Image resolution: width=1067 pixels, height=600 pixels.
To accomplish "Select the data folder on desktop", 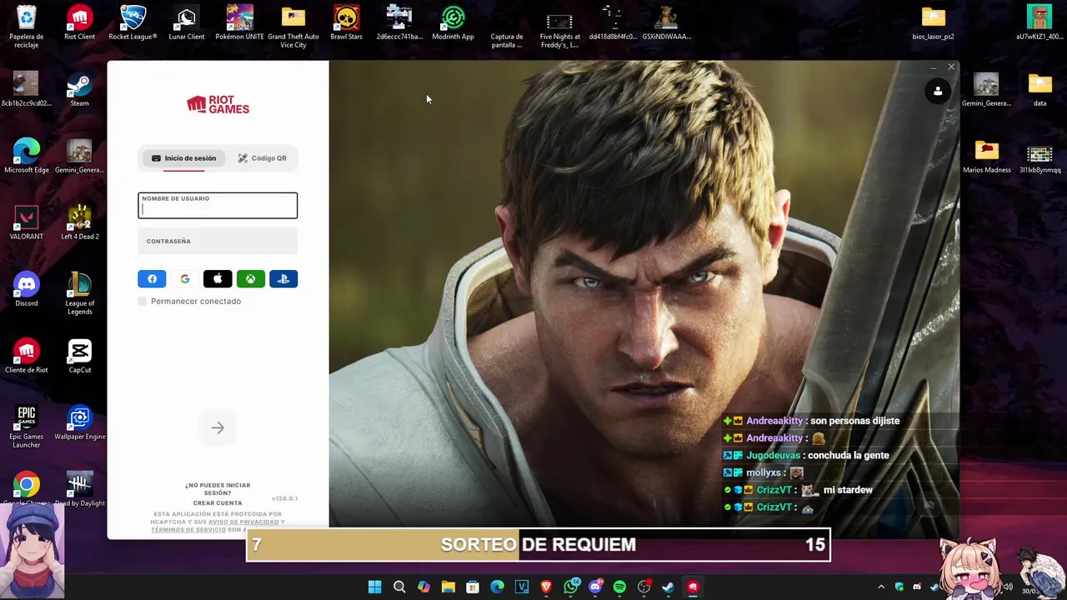I will 1040,90.
